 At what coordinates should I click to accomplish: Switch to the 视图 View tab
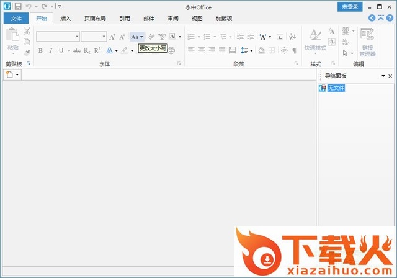(197, 19)
